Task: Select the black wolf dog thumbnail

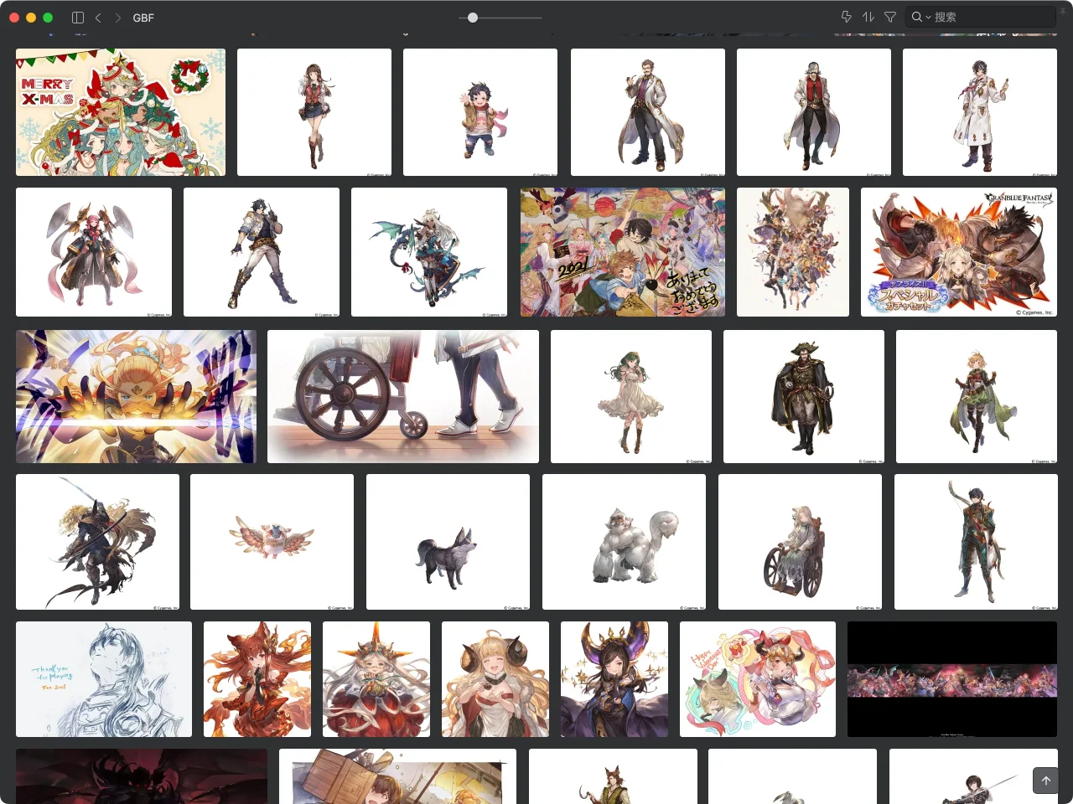Action: tap(448, 542)
